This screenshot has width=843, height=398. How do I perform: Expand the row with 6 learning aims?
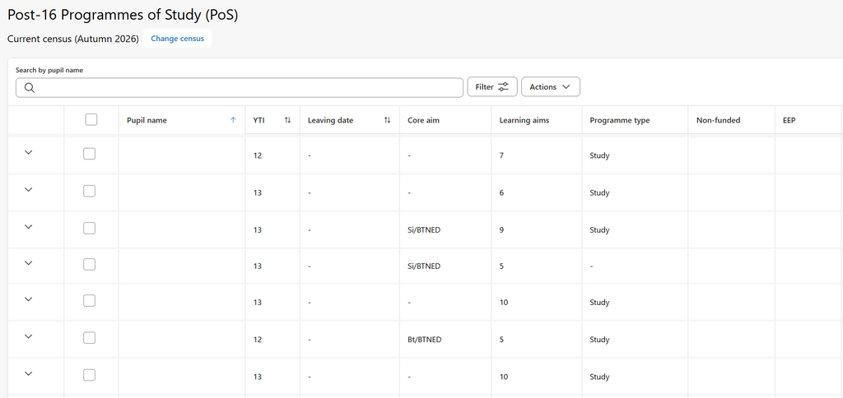pyautogui.click(x=29, y=190)
